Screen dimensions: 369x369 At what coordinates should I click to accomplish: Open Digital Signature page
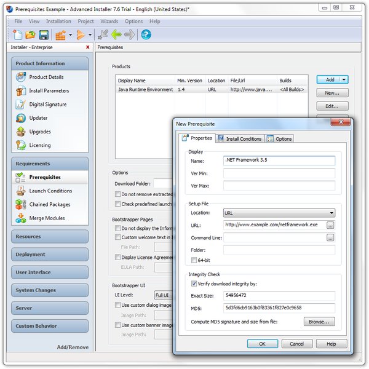point(48,105)
